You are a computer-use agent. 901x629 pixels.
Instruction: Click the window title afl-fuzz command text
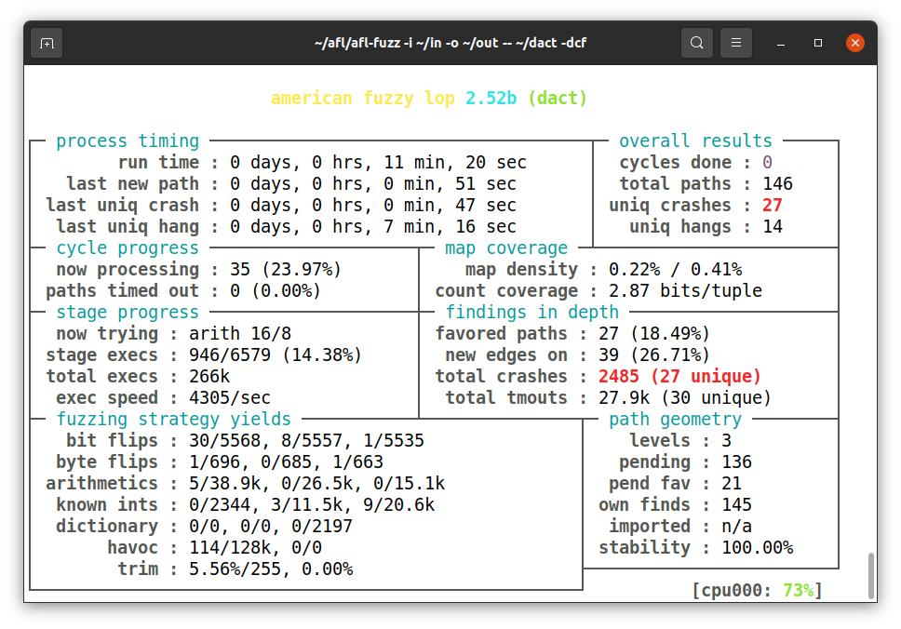(x=450, y=43)
